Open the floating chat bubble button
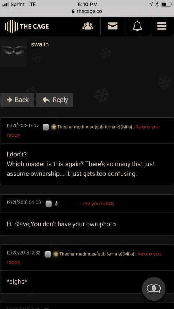The image size is (174, 309). click(x=154, y=289)
